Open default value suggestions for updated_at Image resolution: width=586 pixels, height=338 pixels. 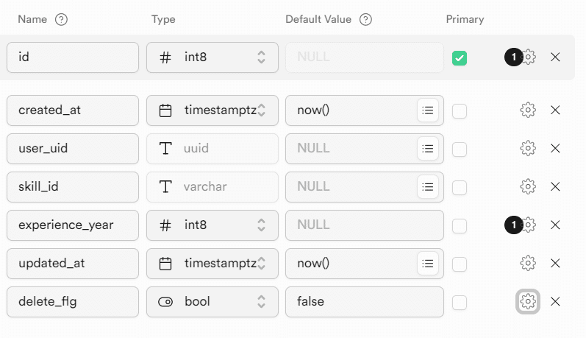[428, 263]
